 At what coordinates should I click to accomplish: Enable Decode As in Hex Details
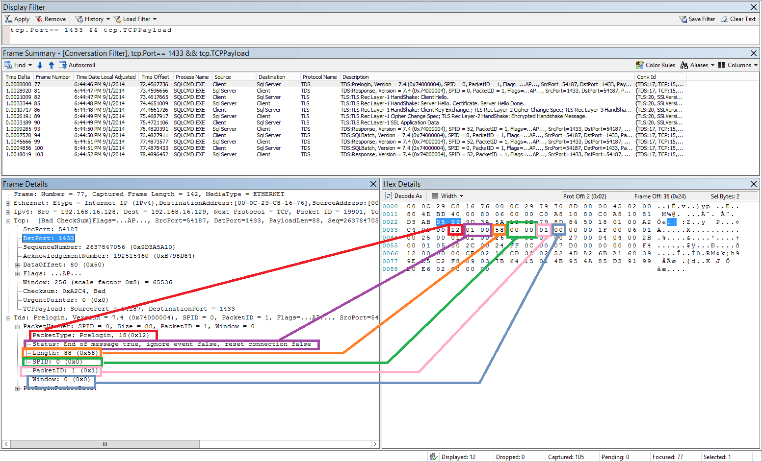point(403,195)
